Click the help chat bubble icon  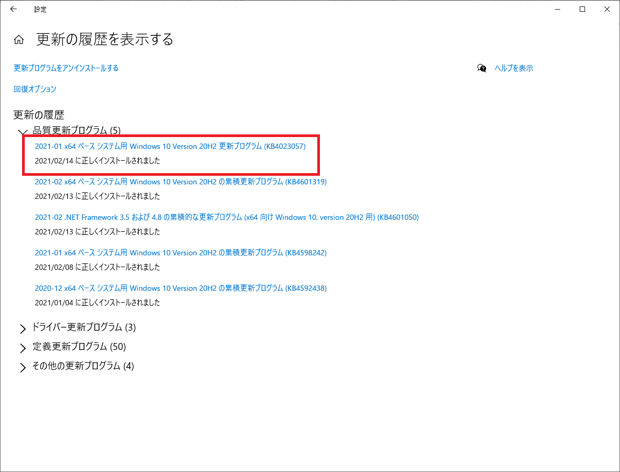pos(482,68)
